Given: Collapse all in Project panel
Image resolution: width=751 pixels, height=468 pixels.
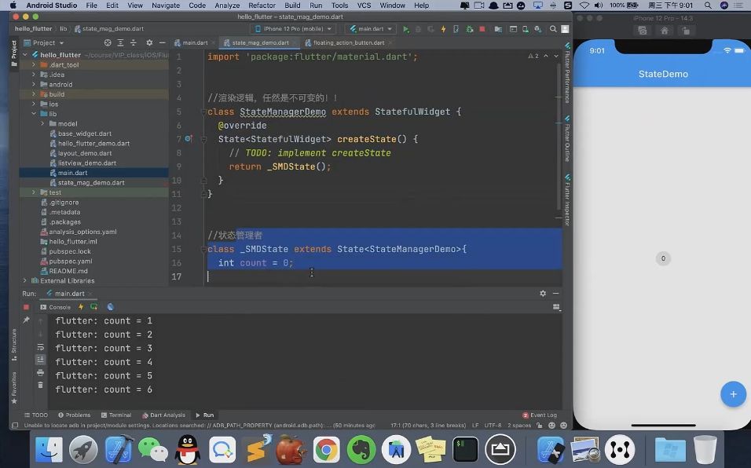Looking at the screenshot, I should [134, 42].
